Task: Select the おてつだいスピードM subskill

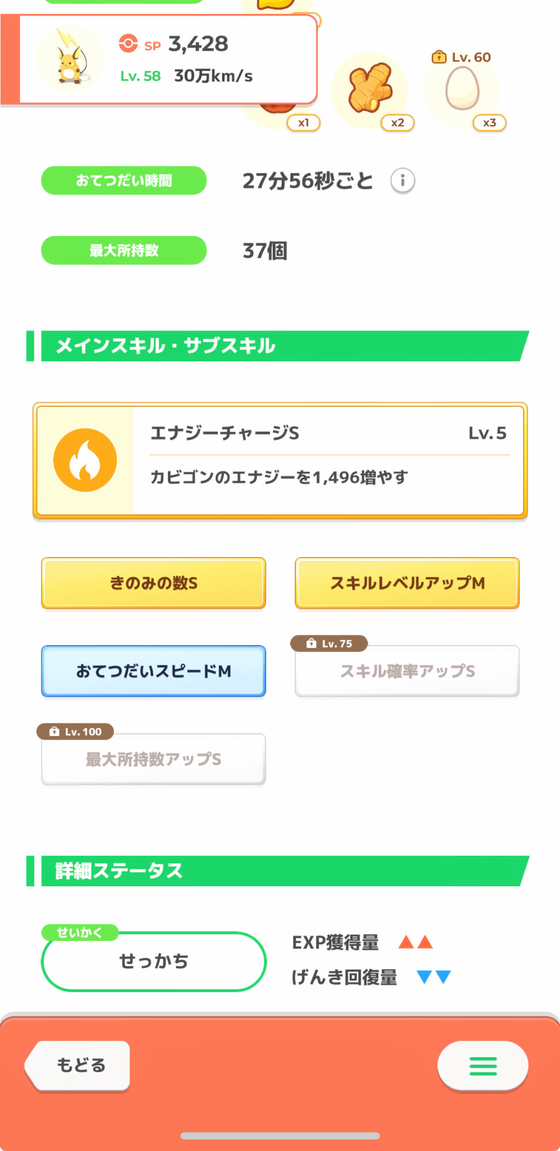Action: click(153, 671)
